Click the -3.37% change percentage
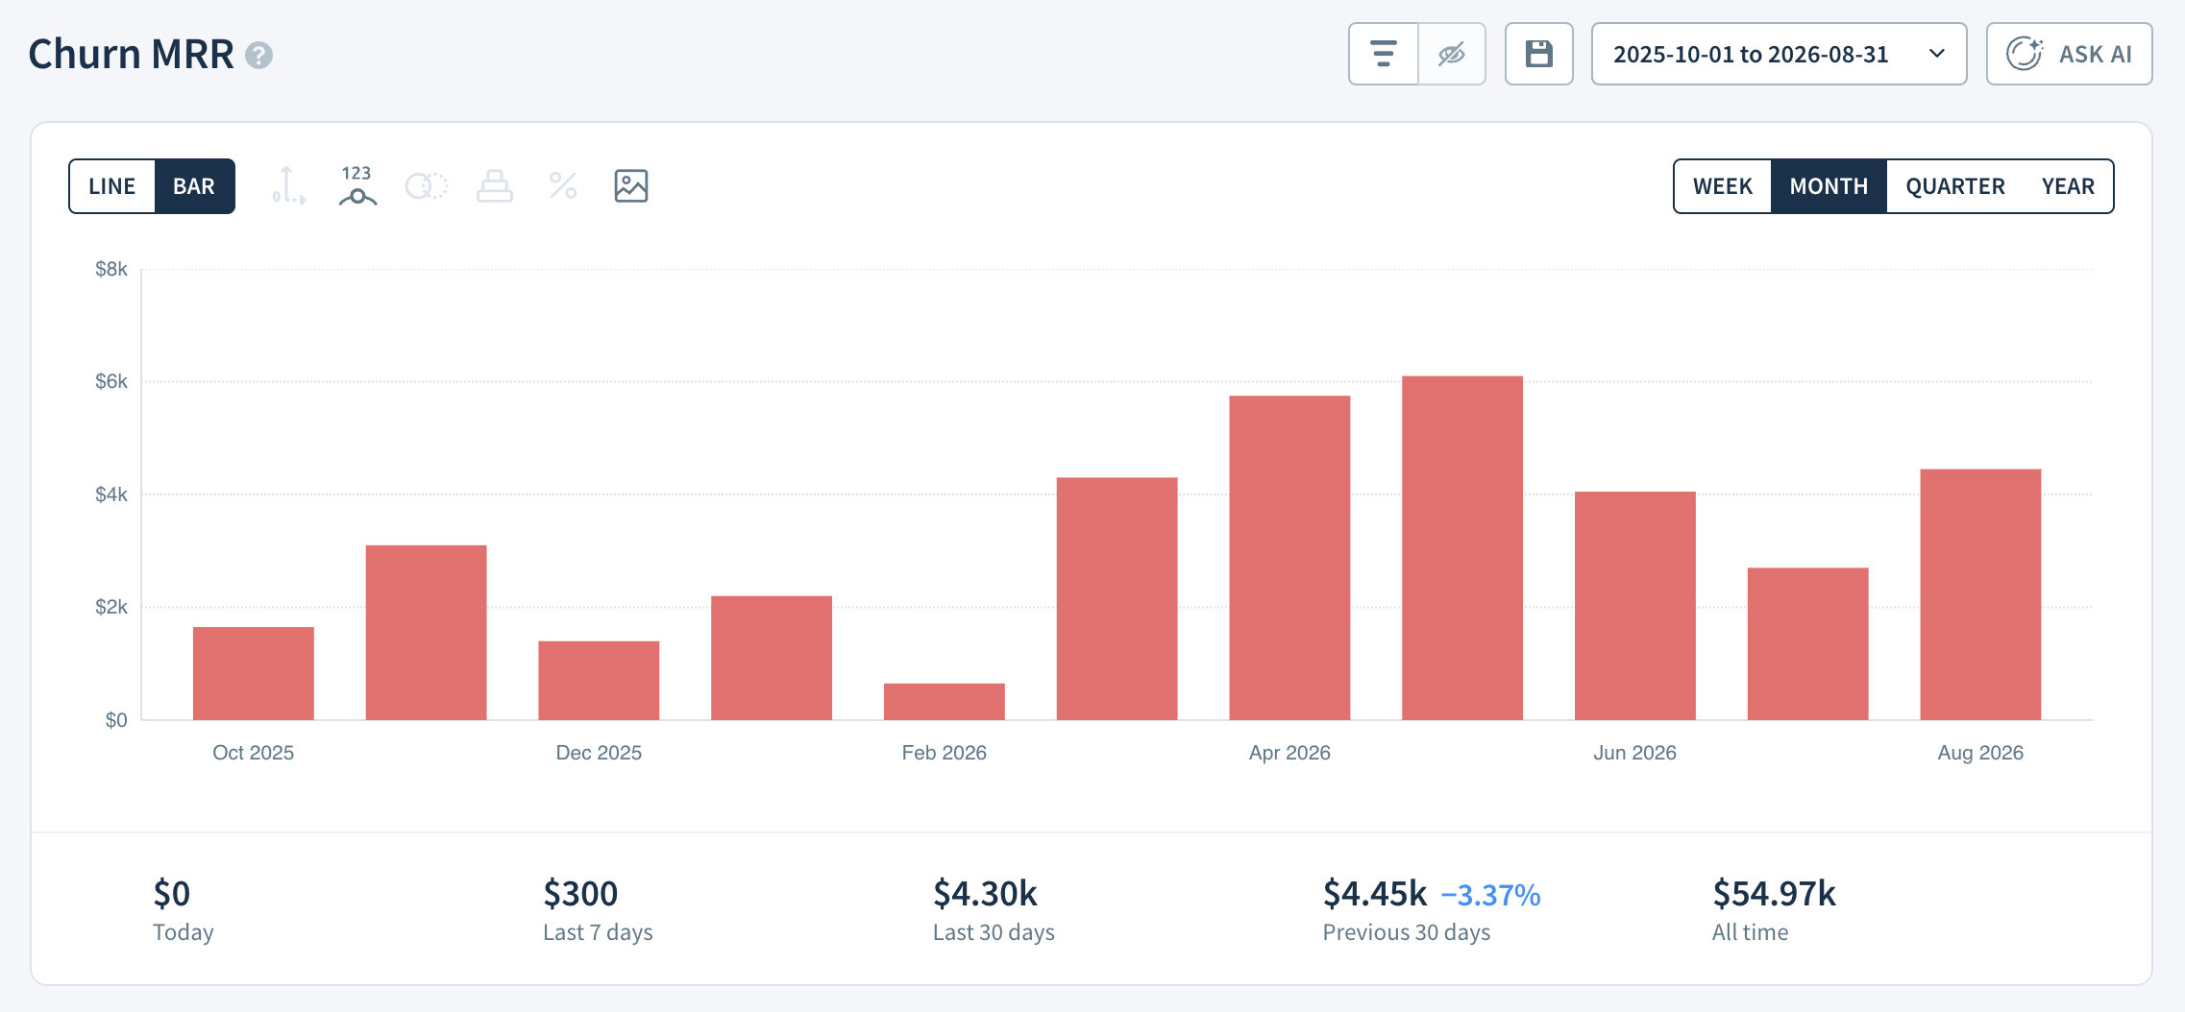This screenshot has width=2185, height=1012. pyautogui.click(x=1490, y=896)
